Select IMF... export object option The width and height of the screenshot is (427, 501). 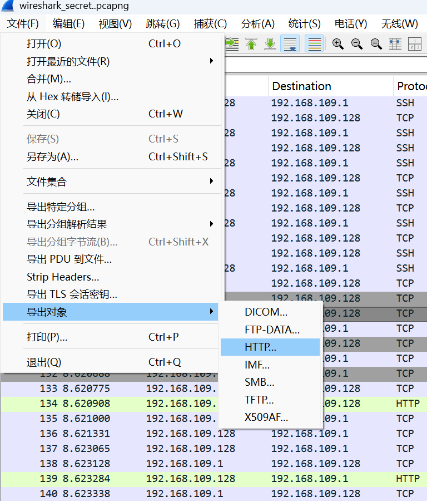[x=270, y=365]
